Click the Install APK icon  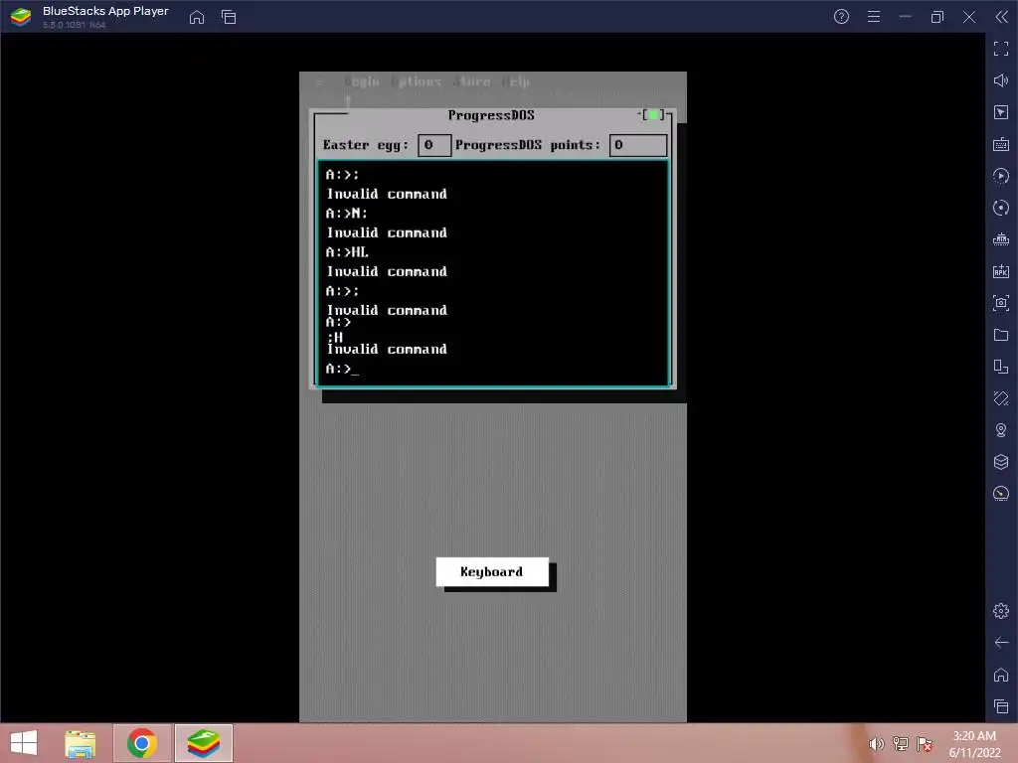tap(1000, 271)
